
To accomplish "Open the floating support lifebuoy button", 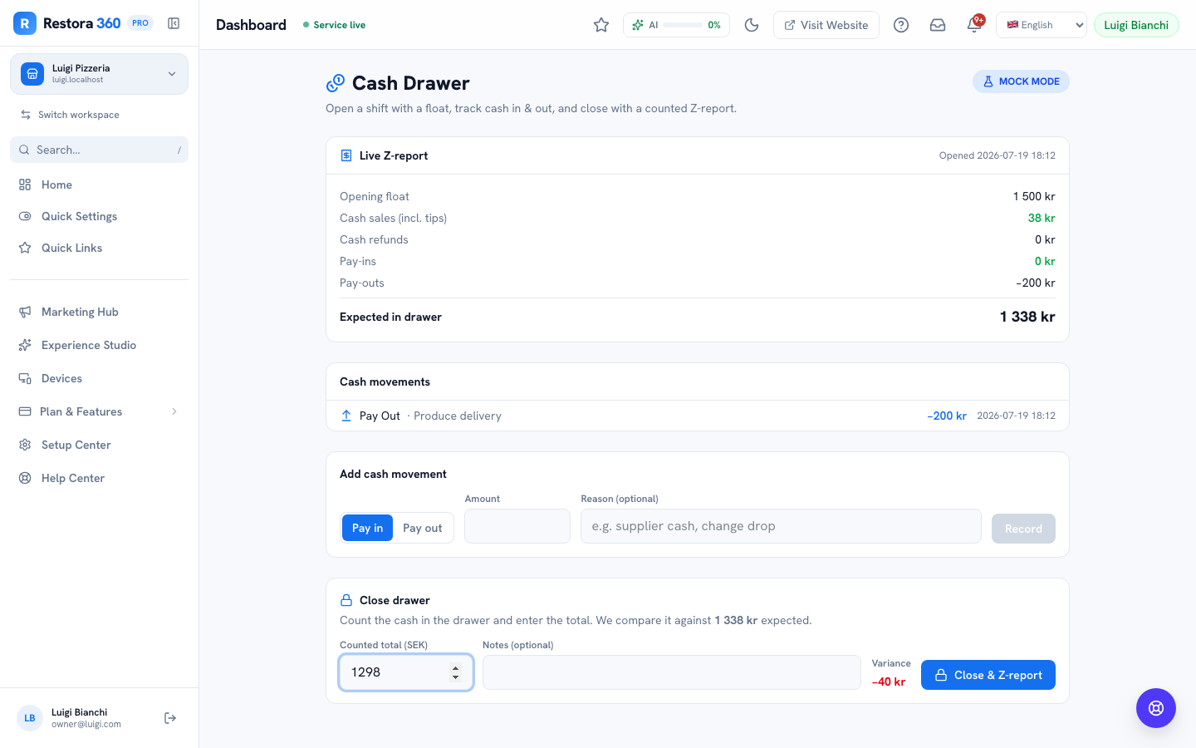I will pyautogui.click(x=1156, y=708).
